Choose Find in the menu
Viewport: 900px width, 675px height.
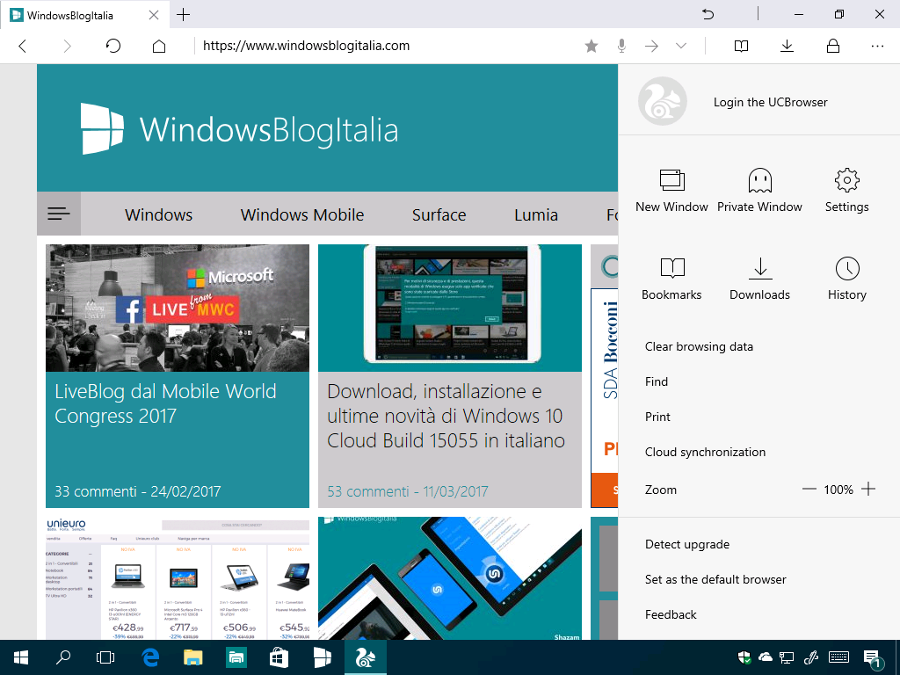click(x=656, y=381)
